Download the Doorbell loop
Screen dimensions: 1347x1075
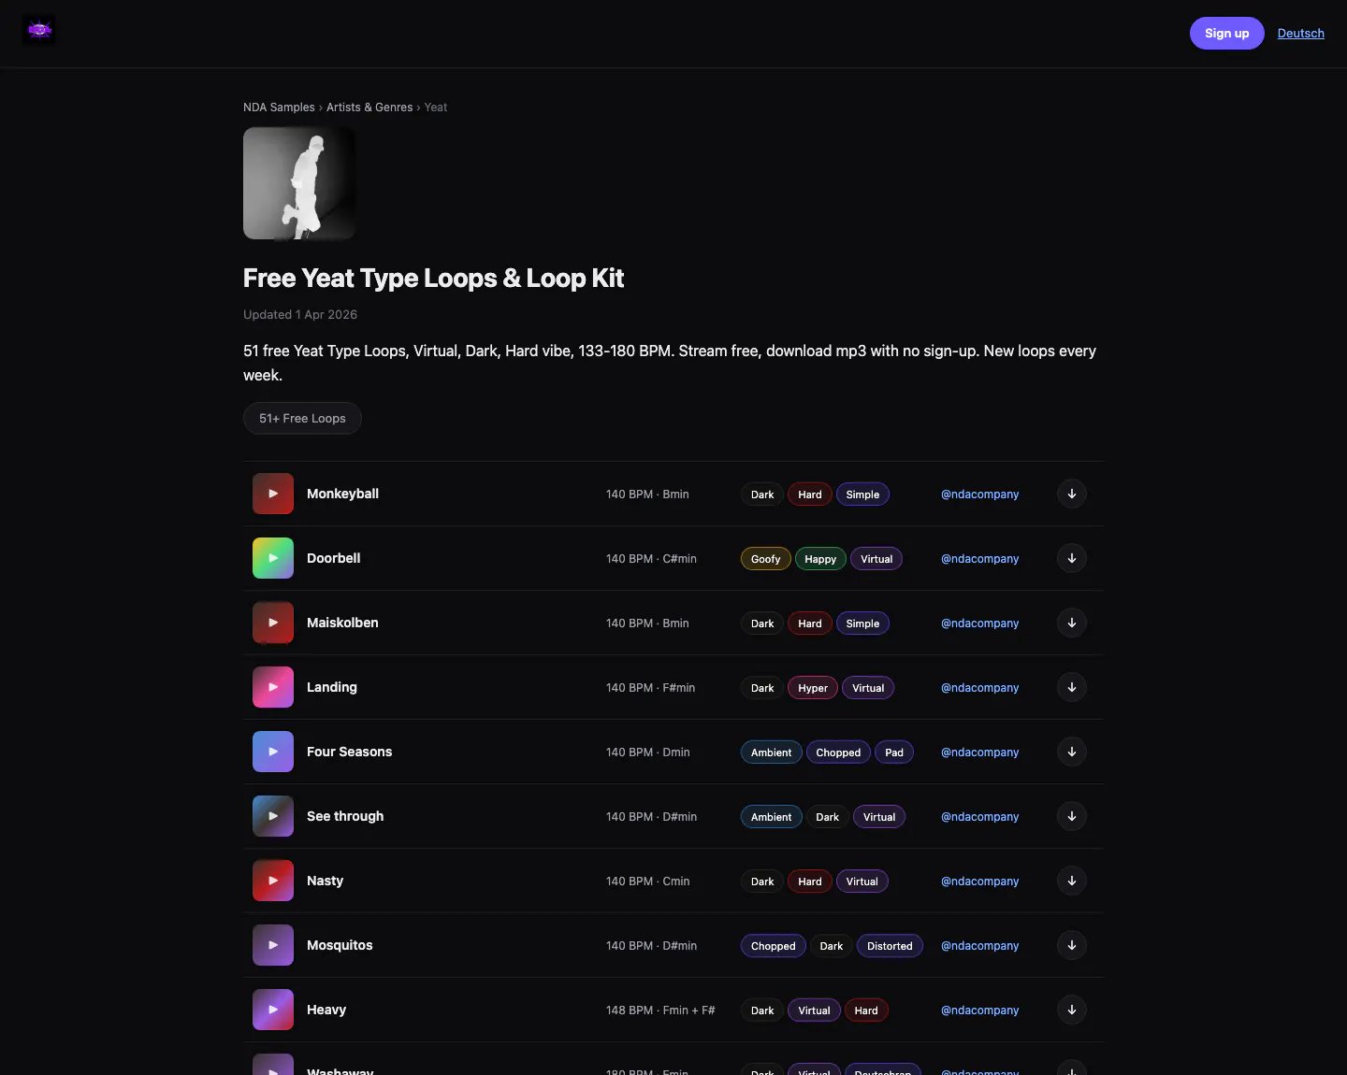tap(1072, 558)
